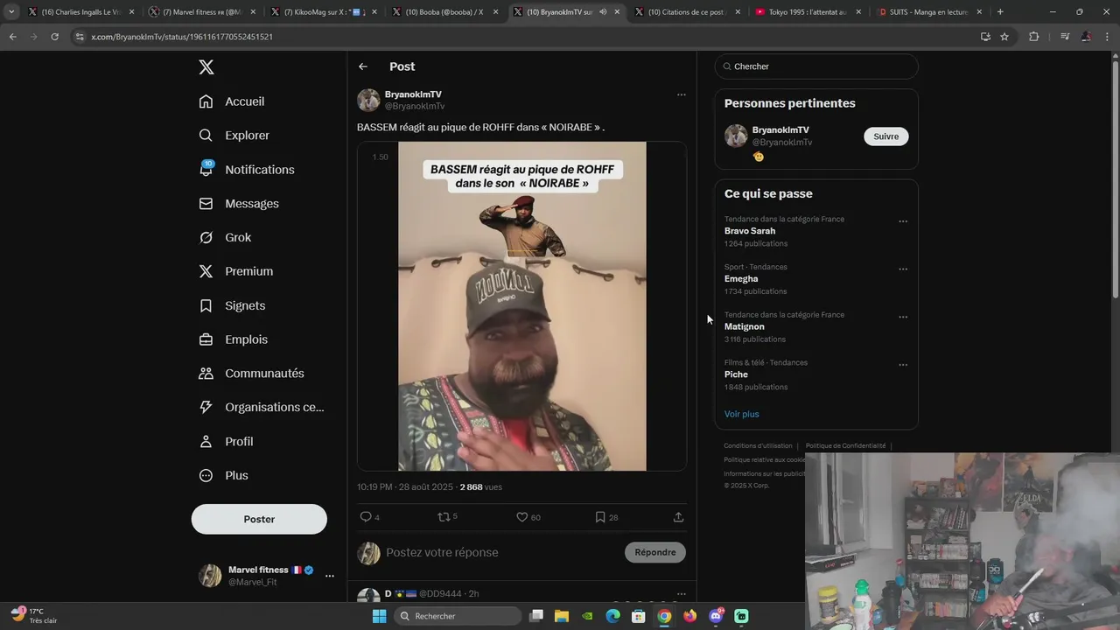
Task: Bookmark this page with star icon
Action: pyautogui.click(x=1004, y=37)
